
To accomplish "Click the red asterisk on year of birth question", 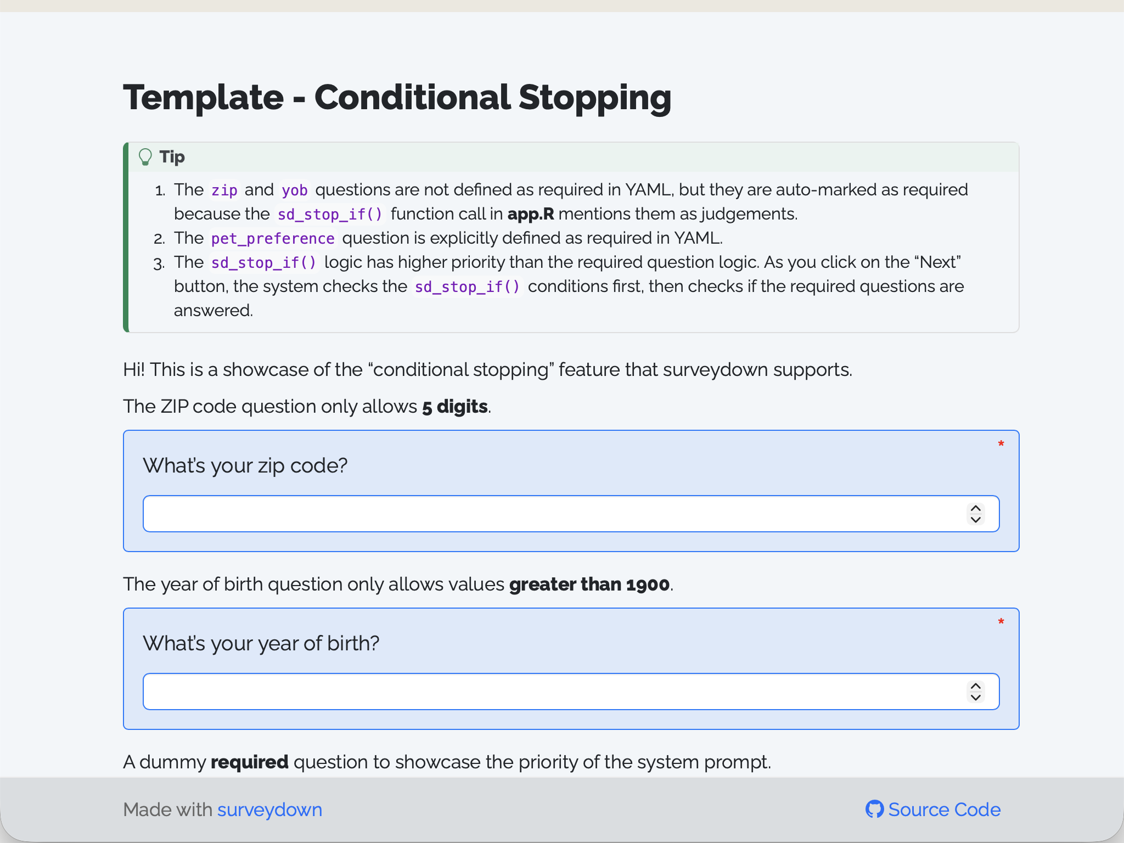I will tap(1001, 622).
